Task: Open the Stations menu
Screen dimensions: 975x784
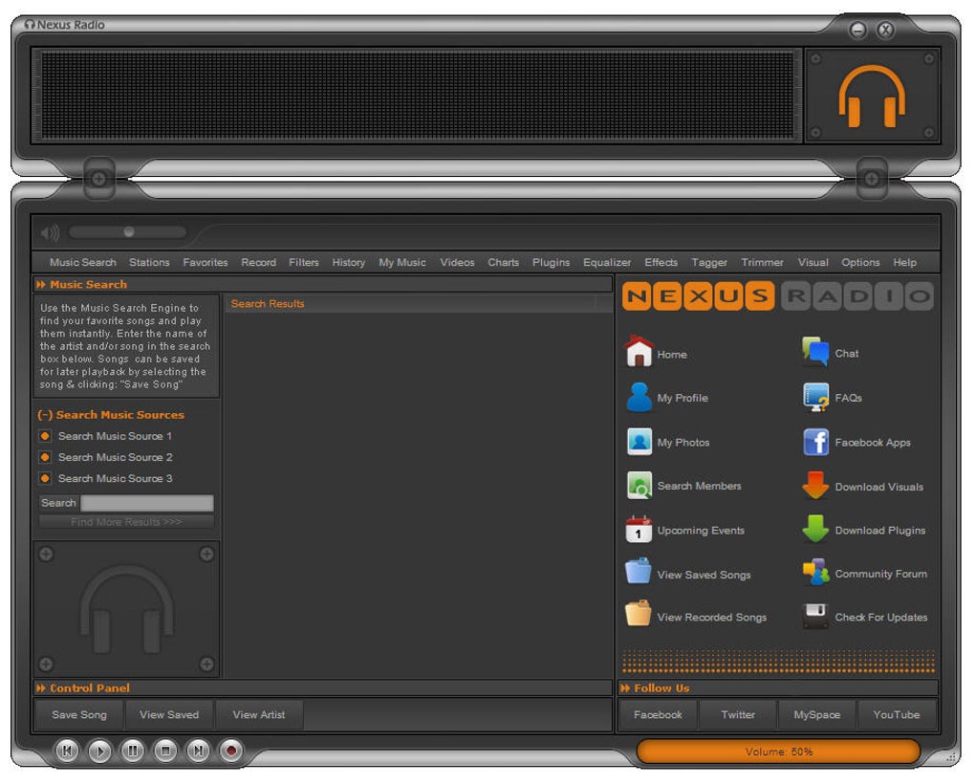Action: [149, 262]
